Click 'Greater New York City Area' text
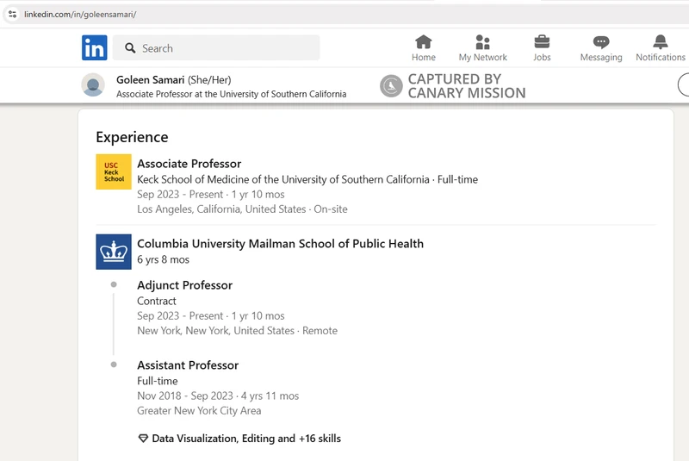Image resolution: width=689 pixels, height=461 pixels. [199, 411]
